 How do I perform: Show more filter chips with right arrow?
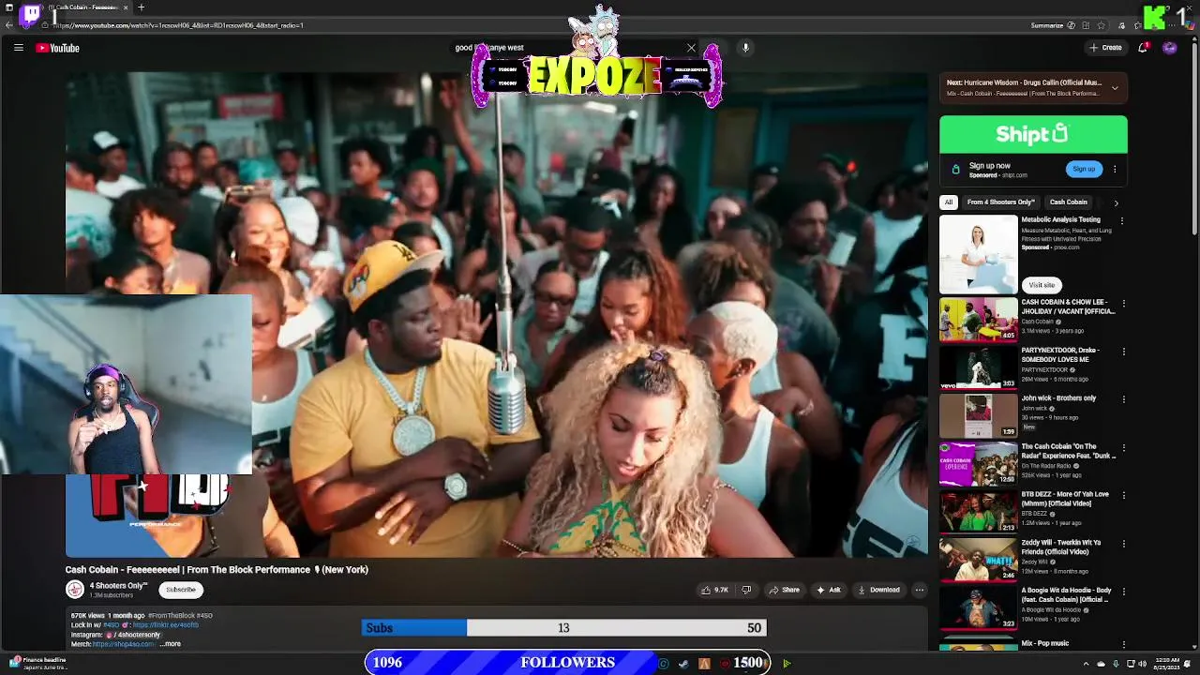(x=1116, y=202)
